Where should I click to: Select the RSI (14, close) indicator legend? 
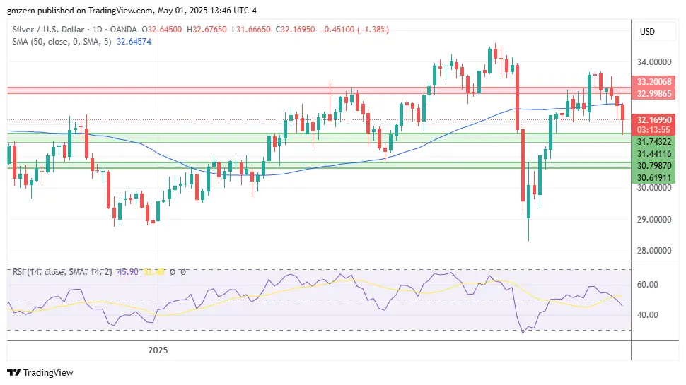click(62, 272)
